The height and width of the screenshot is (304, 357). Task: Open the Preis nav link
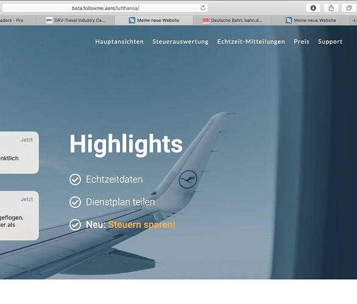pos(302,41)
